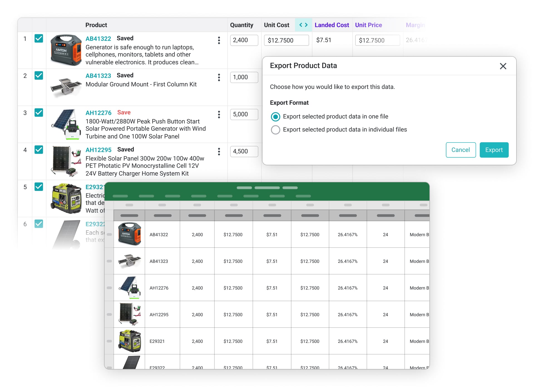Toggle the checkbox for product AH12276
This screenshot has width=534, height=389.
click(39, 113)
